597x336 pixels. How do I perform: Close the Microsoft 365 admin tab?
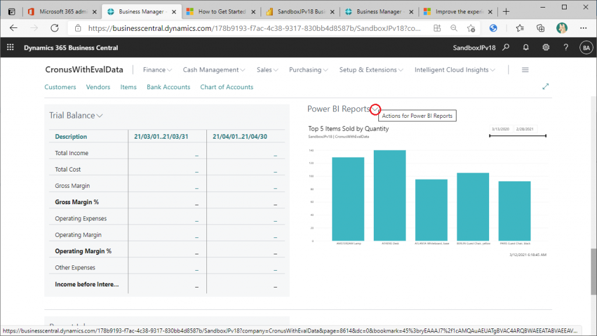[94, 12]
